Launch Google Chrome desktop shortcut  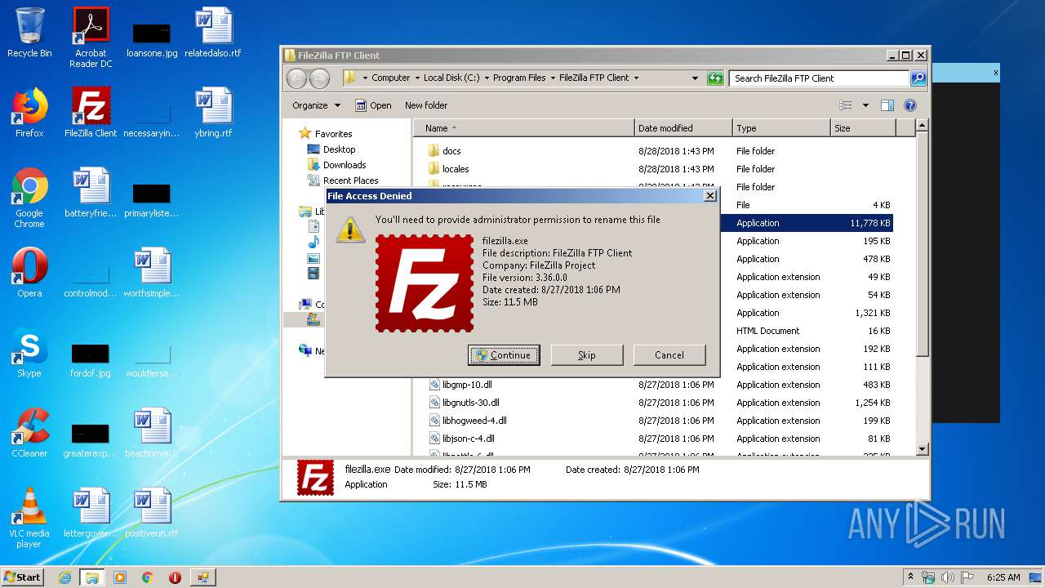coord(29,198)
